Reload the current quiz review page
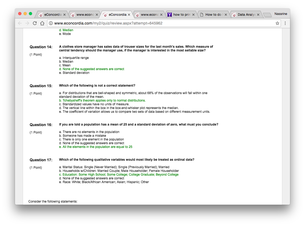 click(x=35, y=23)
